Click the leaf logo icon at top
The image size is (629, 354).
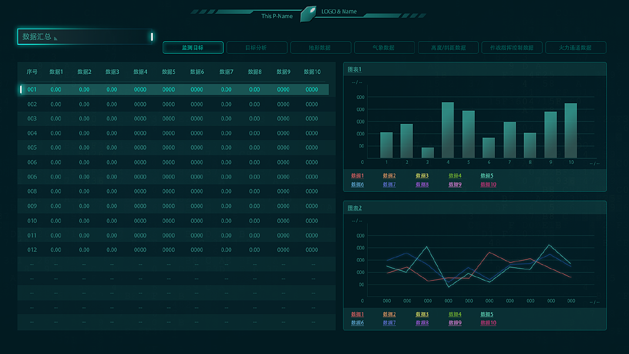(308, 14)
